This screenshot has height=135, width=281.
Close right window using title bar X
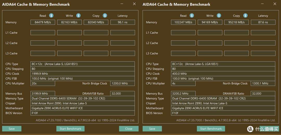coord(275,4)
